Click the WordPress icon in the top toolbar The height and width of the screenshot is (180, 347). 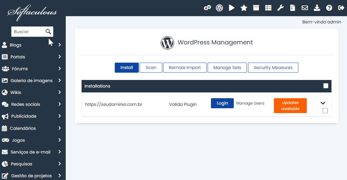pos(219,8)
